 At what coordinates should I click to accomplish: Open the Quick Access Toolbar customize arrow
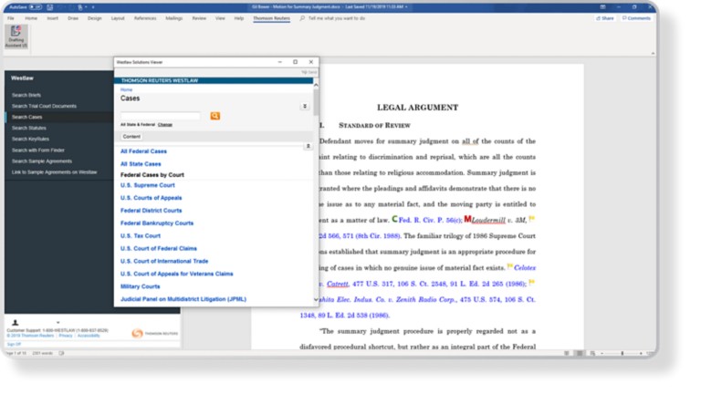click(93, 7)
